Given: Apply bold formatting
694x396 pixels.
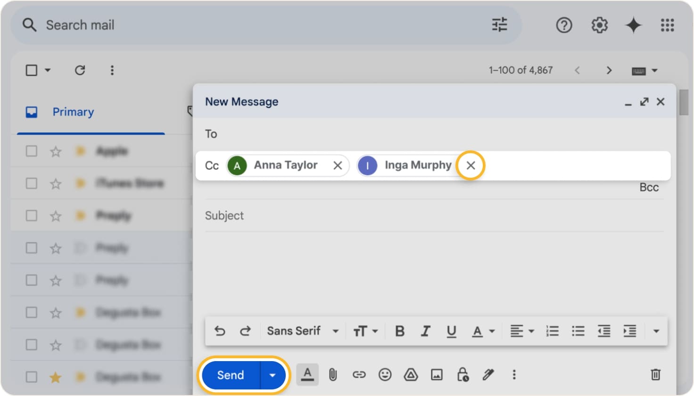Looking at the screenshot, I should 399,331.
